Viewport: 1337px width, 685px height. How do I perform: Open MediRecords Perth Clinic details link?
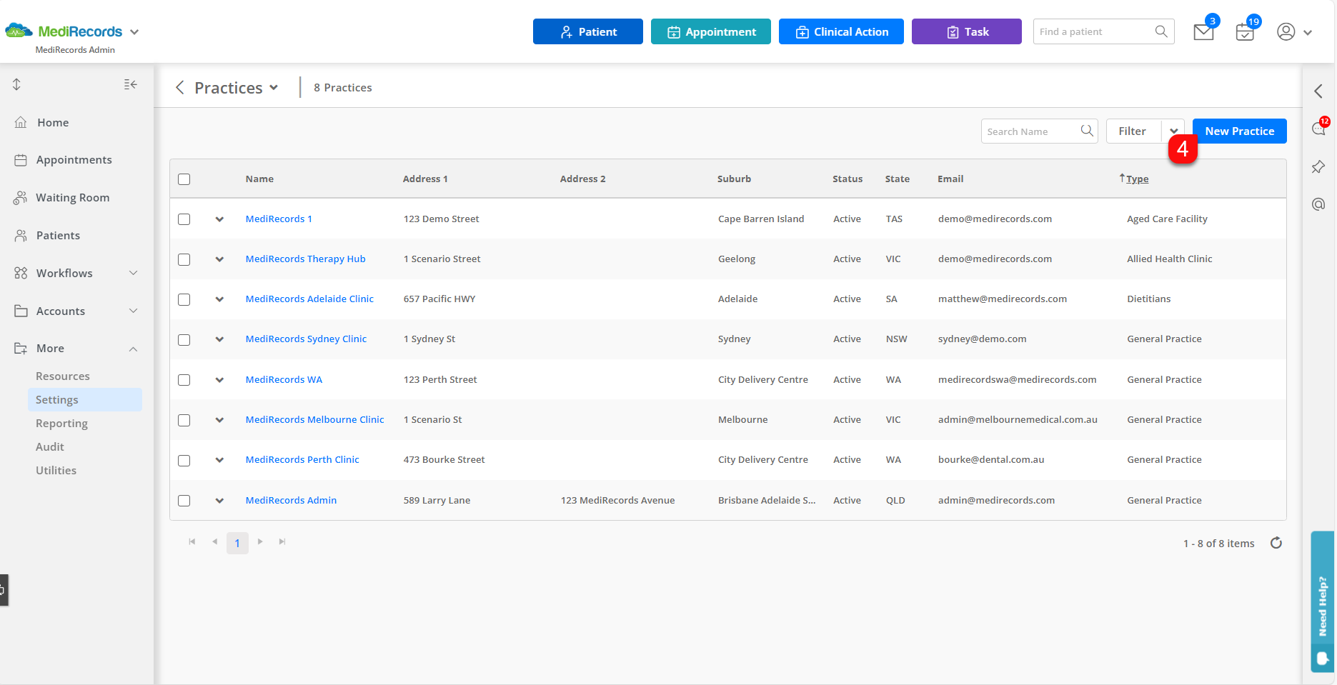[x=302, y=459]
